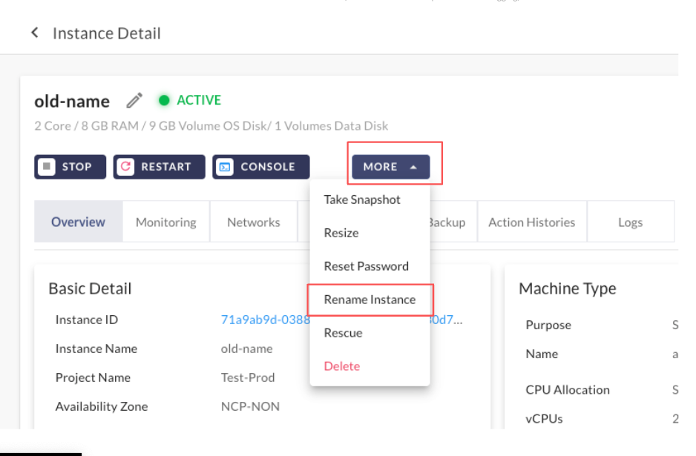Click the Instance ID link

(x=264, y=320)
